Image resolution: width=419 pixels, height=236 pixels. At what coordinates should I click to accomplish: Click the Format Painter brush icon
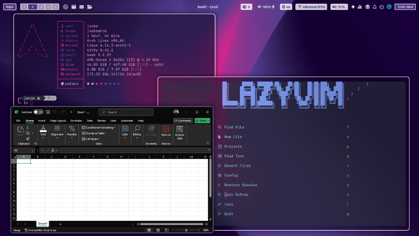(28, 138)
